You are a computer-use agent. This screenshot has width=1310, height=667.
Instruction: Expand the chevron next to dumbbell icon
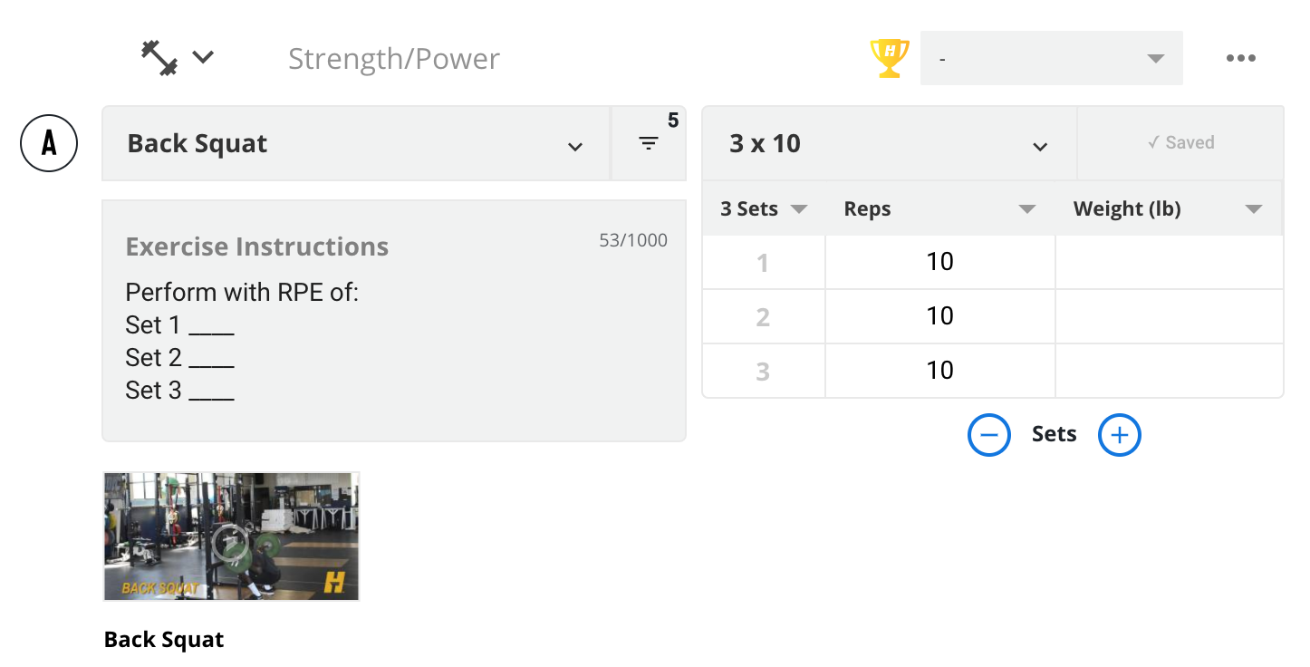[x=203, y=57]
